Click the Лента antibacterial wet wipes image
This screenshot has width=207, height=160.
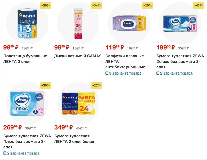point(129,24)
